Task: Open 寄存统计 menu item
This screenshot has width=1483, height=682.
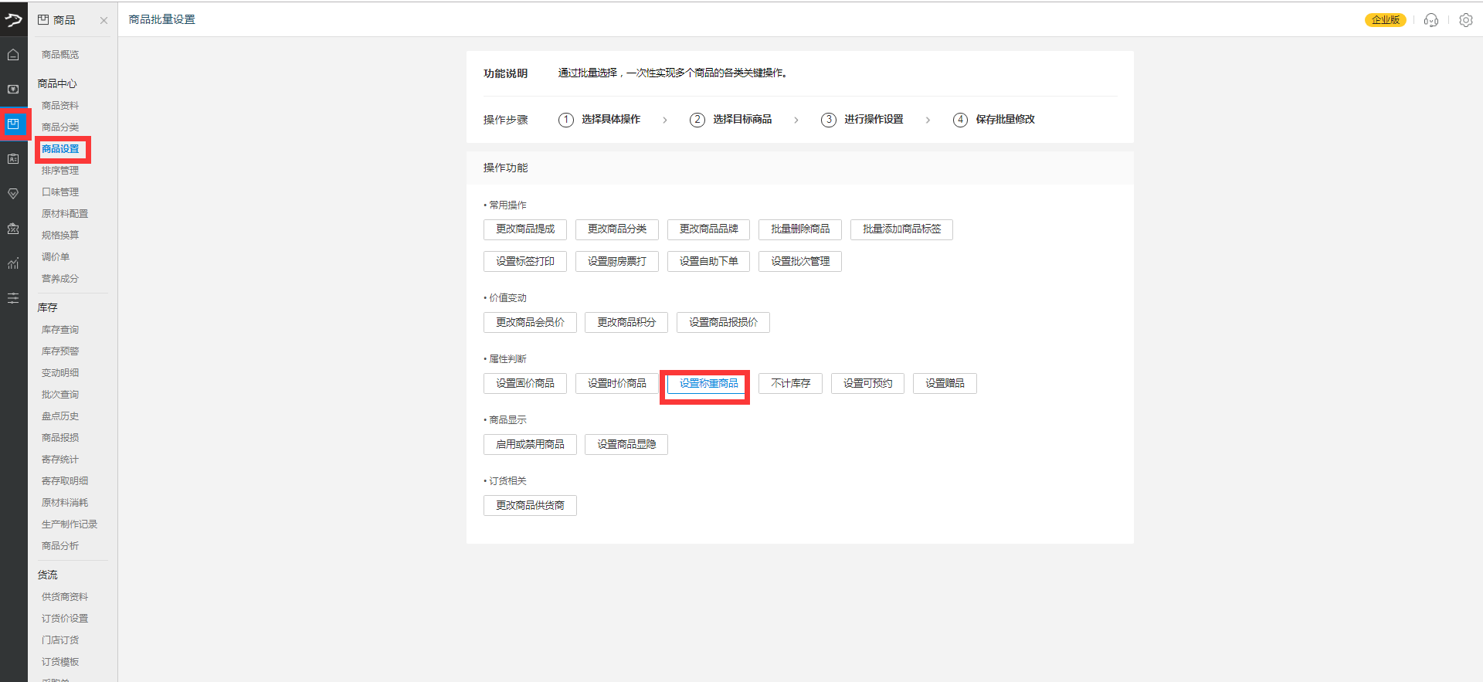Action: point(60,460)
